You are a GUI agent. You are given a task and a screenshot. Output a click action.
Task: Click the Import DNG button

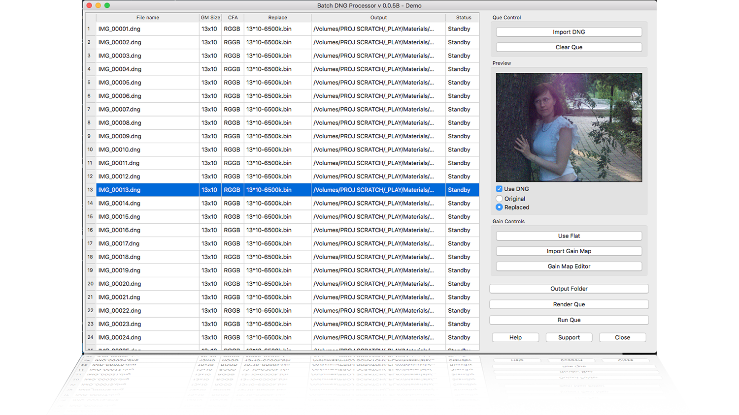coord(569,32)
